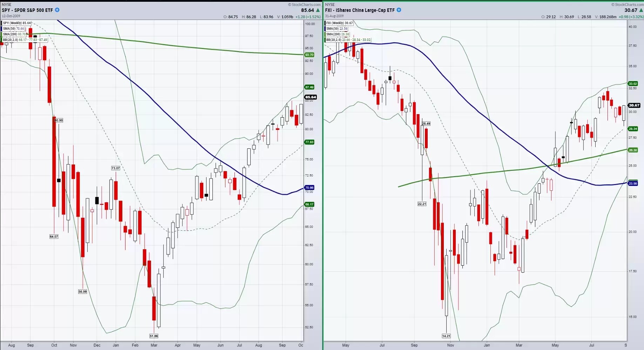Select the SMA(200) 26.38 legend in FXI chart
The width and height of the screenshot is (644, 350).
[x=338, y=34]
